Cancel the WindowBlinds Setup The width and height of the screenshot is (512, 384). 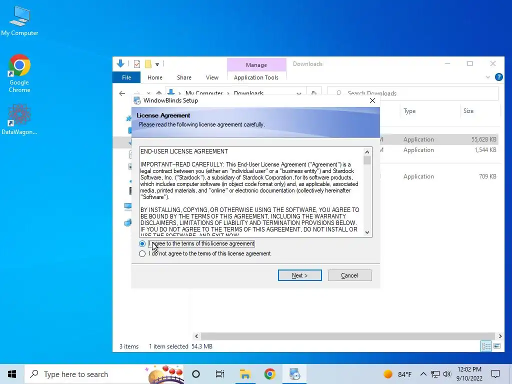(349, 275)
